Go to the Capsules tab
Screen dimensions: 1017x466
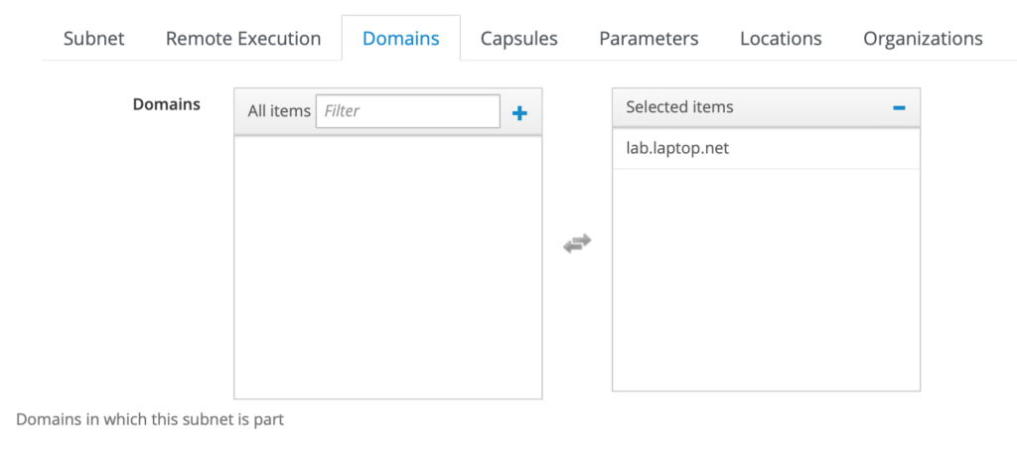[518, 39]
